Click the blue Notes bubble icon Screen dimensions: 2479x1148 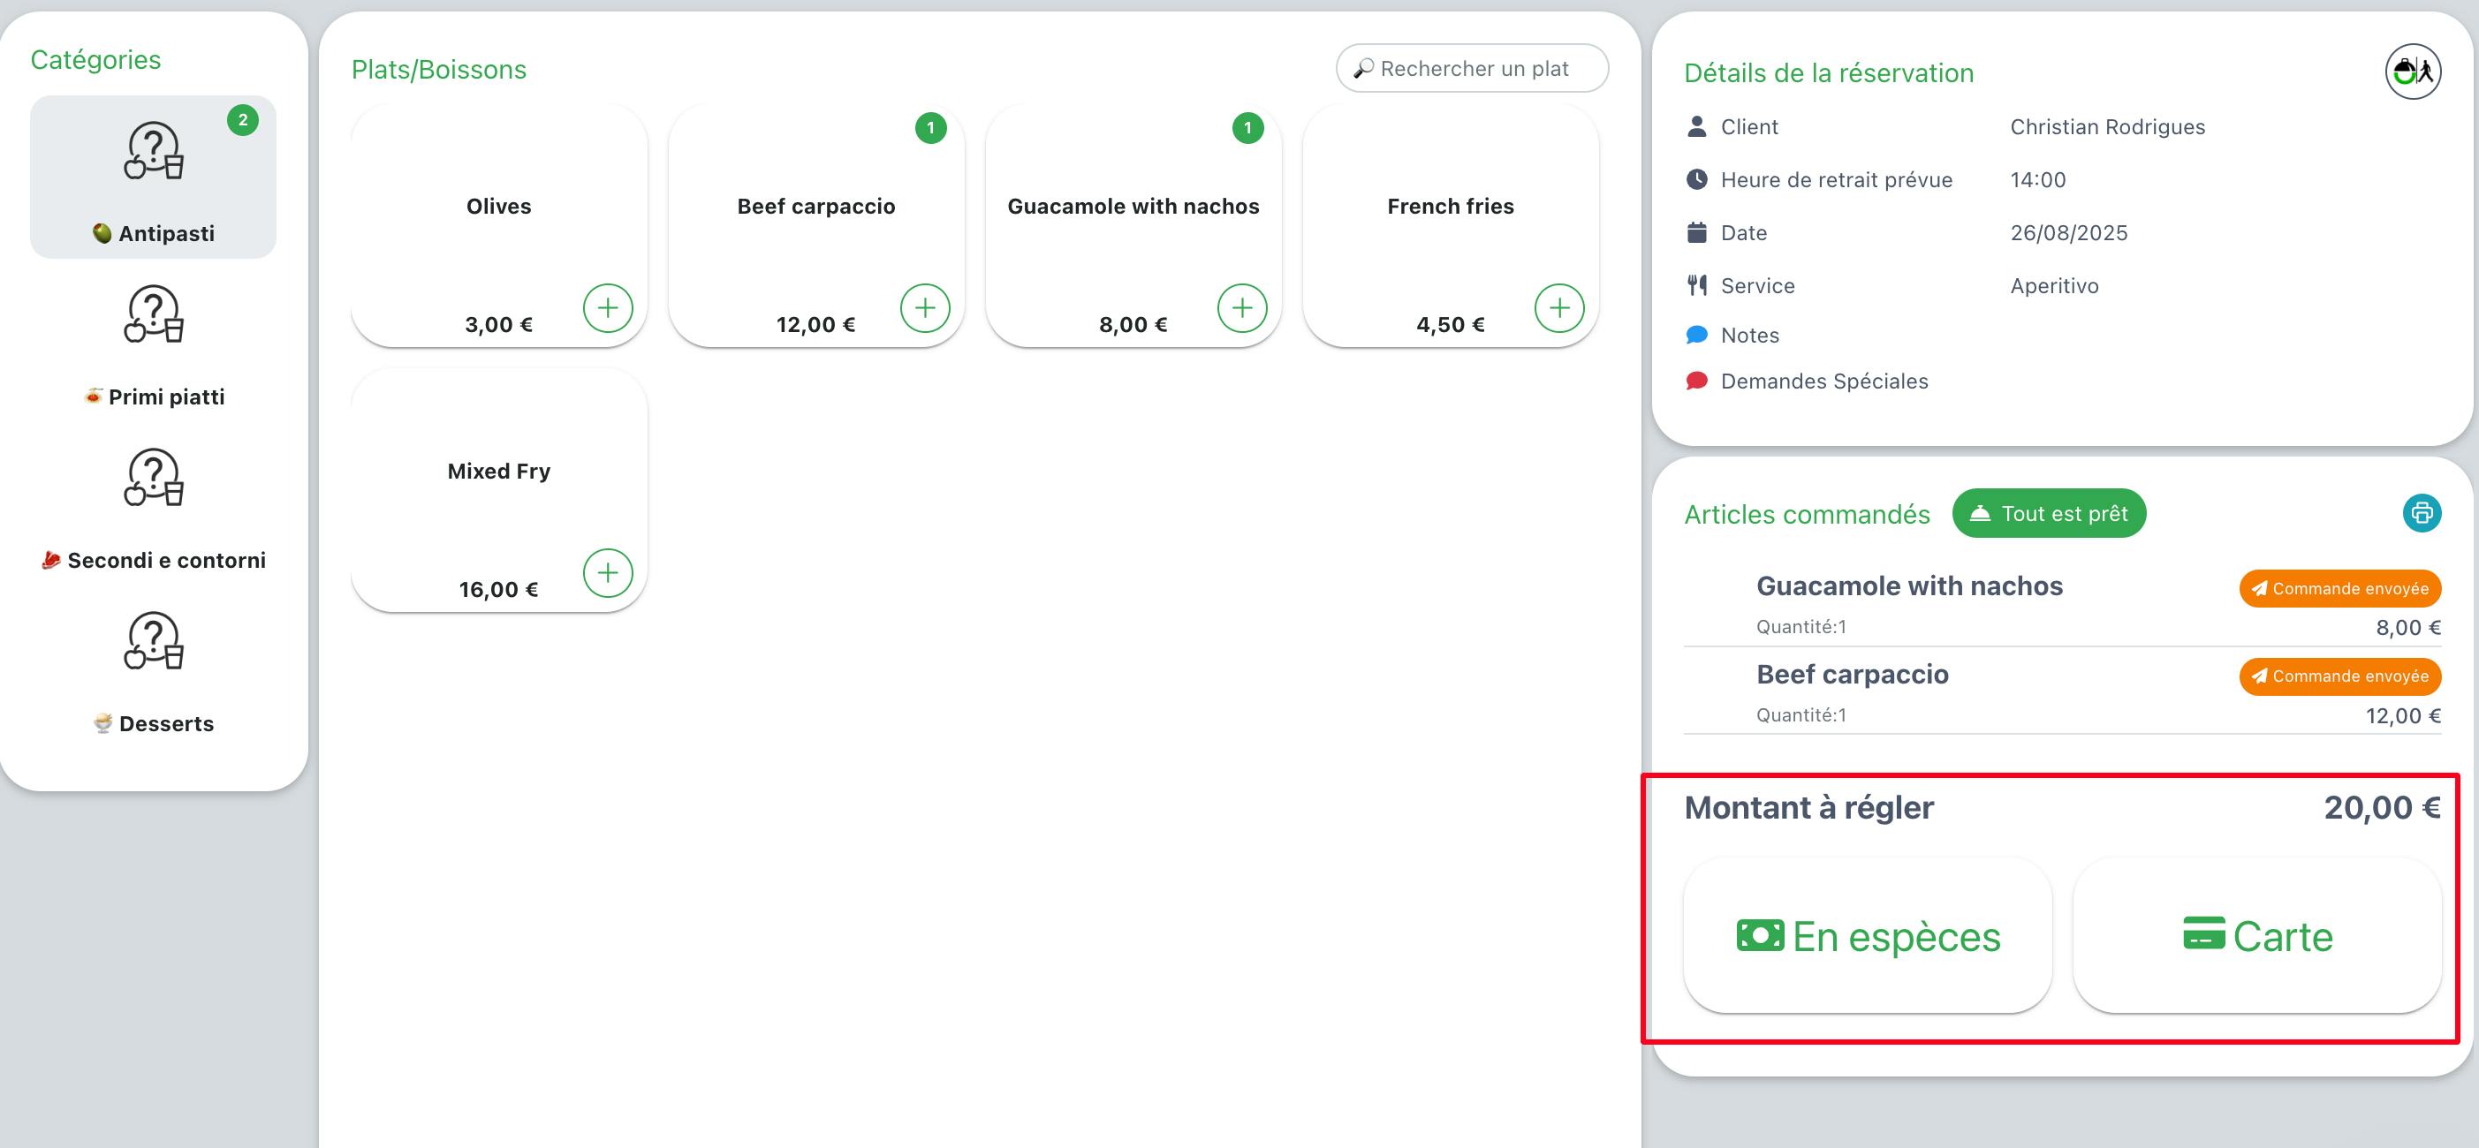[x=1696, y=335]
